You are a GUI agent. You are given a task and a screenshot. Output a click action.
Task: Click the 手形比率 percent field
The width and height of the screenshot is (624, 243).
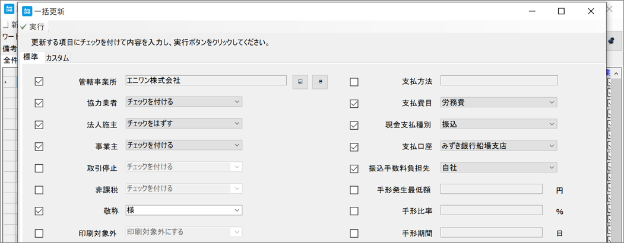[x=491, y=210]
